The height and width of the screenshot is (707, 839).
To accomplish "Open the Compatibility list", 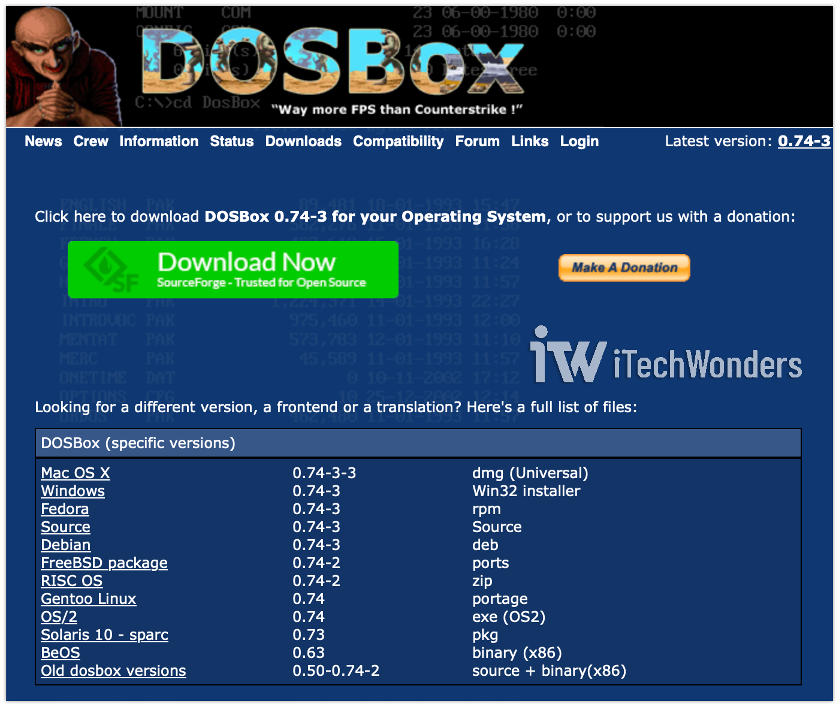I will (399, 141).
